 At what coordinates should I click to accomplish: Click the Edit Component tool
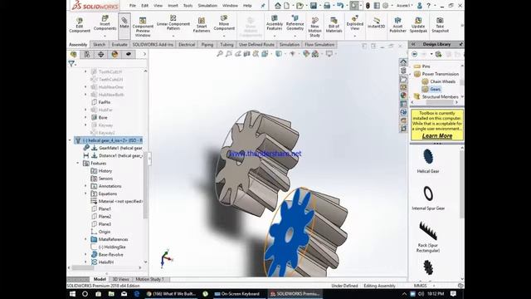click(80, 25)
